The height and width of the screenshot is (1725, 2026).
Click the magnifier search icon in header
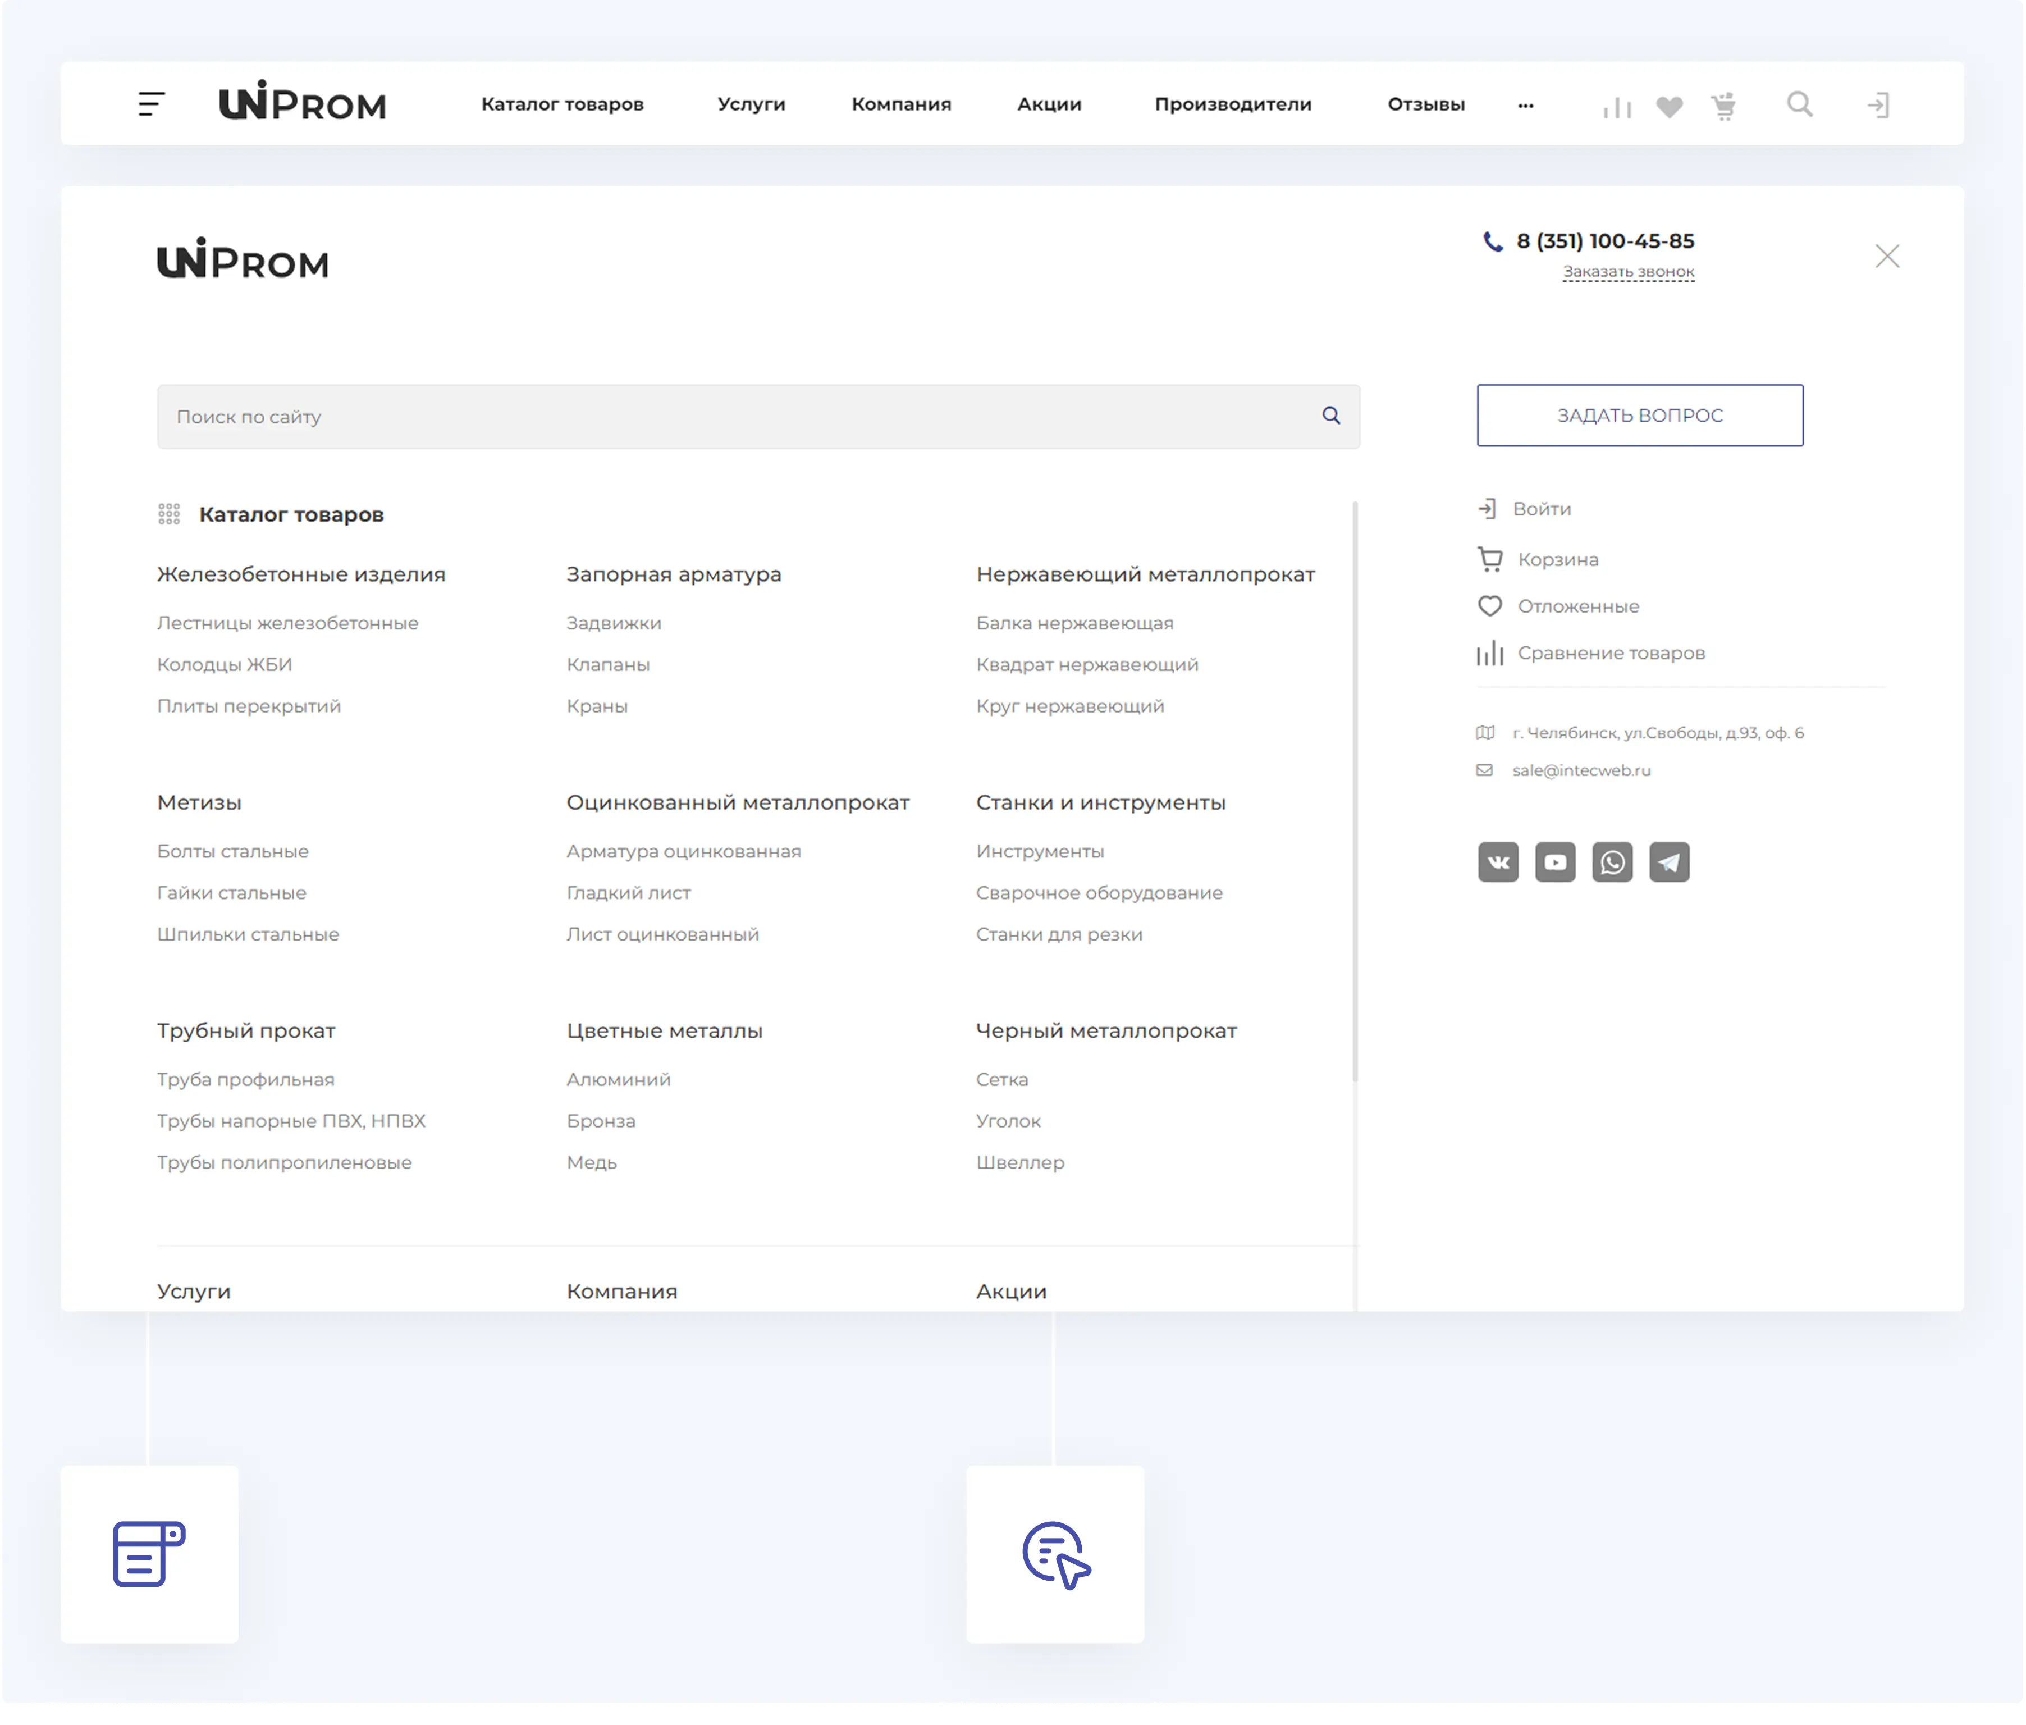[1799, 104]
